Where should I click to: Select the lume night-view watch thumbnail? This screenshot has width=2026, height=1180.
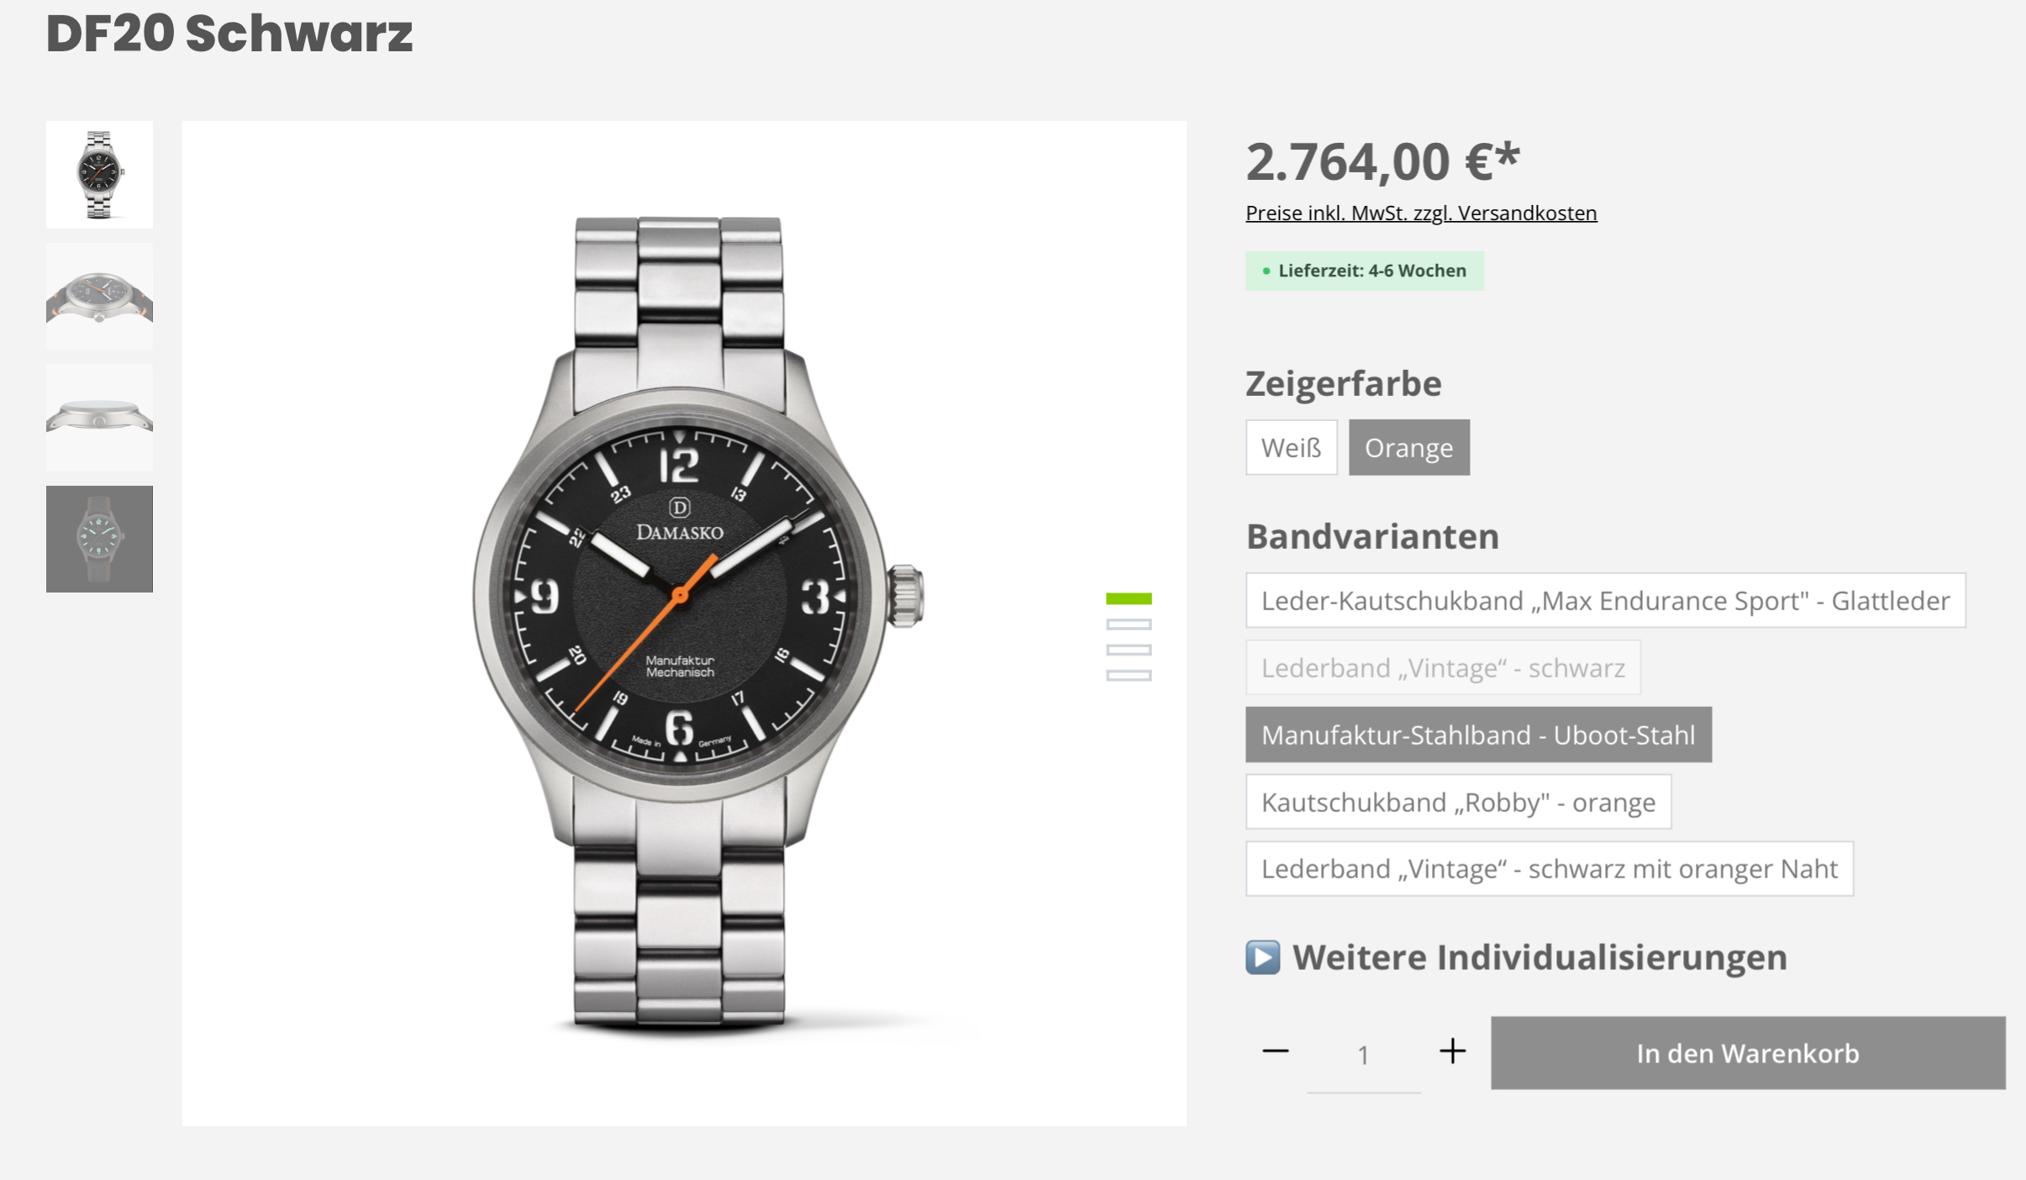99,539
